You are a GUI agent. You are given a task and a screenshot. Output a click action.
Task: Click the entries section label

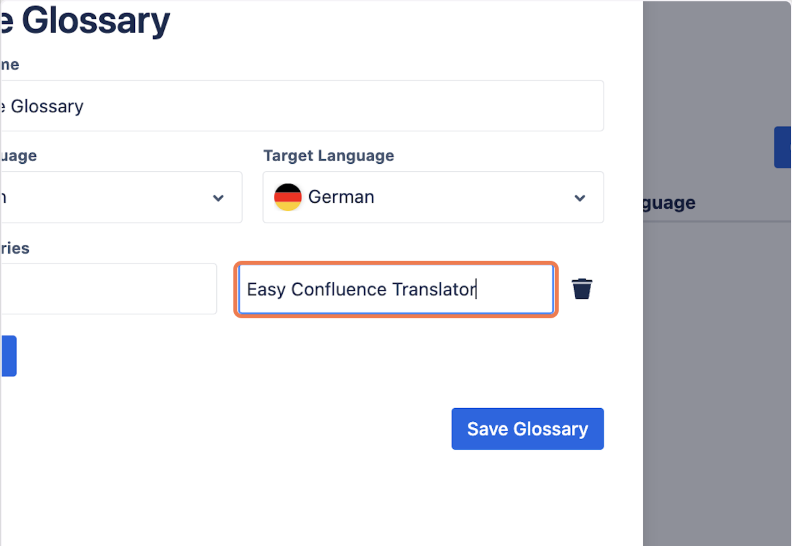15,248
